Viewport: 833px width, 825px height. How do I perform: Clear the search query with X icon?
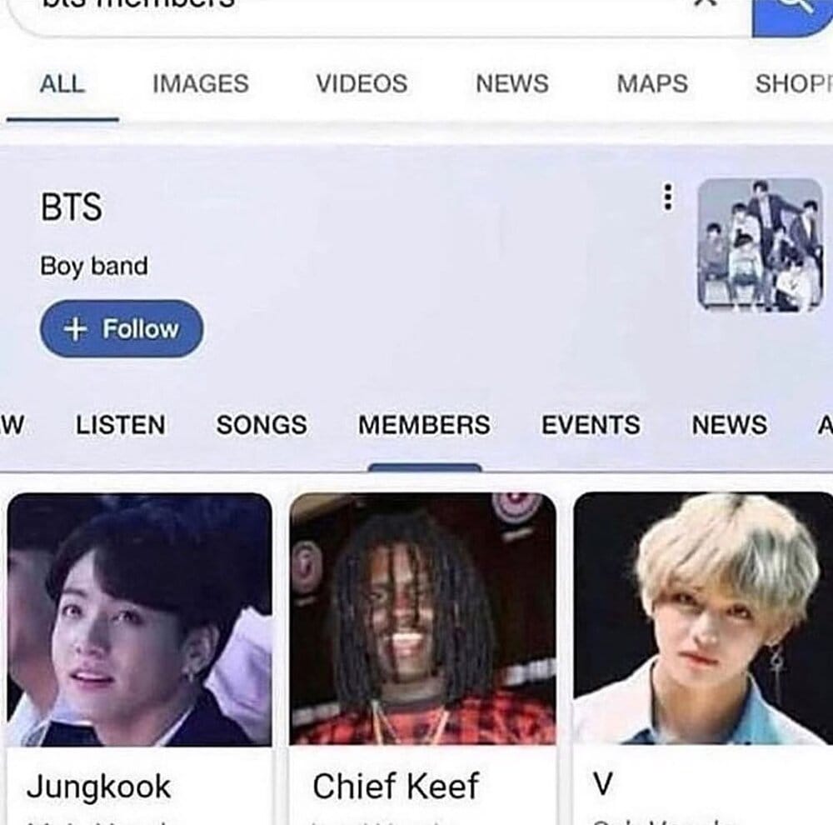tap(706, 3)
